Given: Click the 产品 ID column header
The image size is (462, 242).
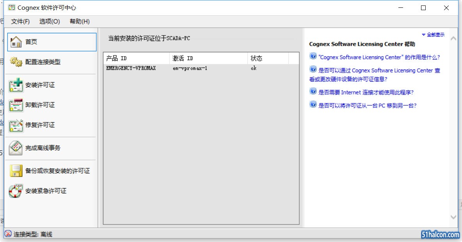Looking at the screenshot, I should pyautogui.click(x=137, y=59).
